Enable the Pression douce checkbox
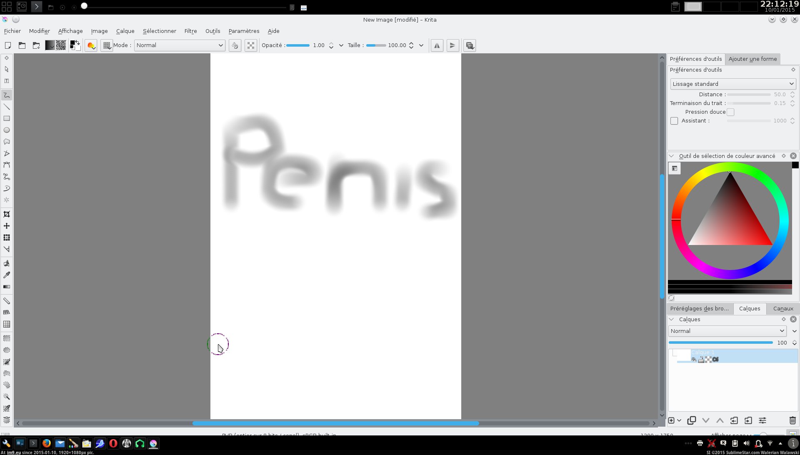Viewport: 800px width, 455px height. (730, 112)
